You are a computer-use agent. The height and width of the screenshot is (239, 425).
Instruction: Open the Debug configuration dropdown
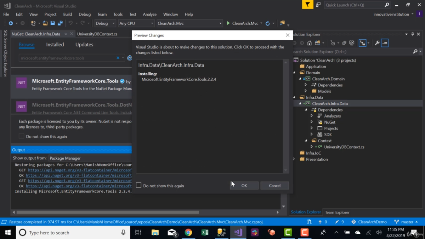tap(105, 23)
